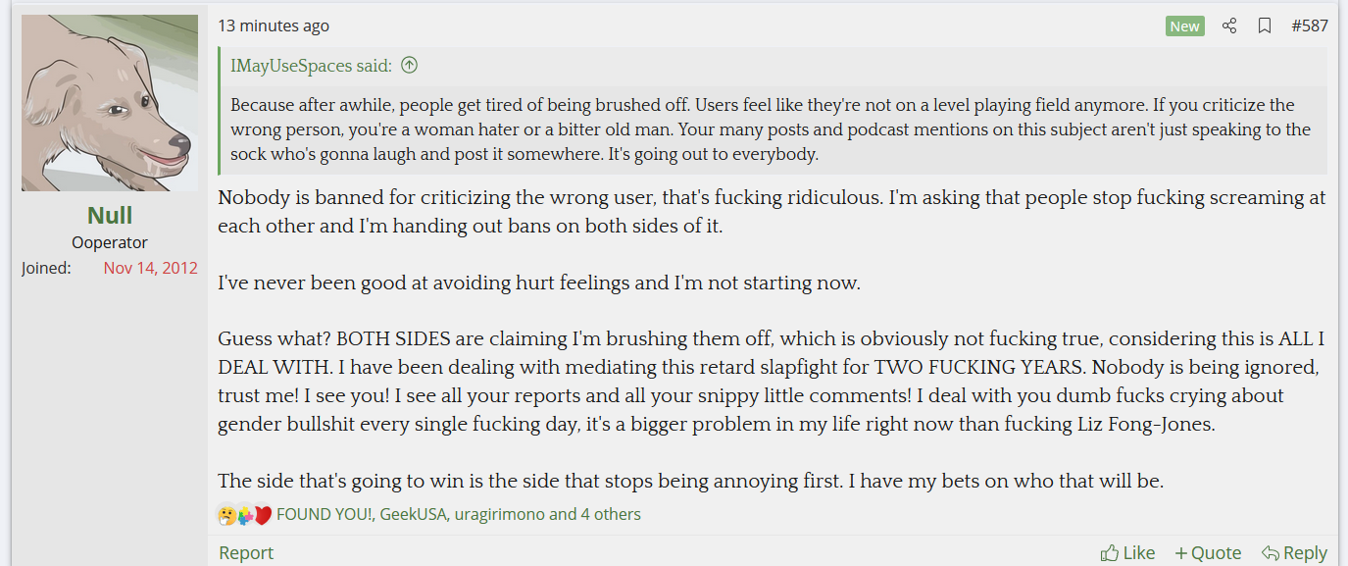Click the reply arrow icon

pyautogui.click(x=1271, y=553)
